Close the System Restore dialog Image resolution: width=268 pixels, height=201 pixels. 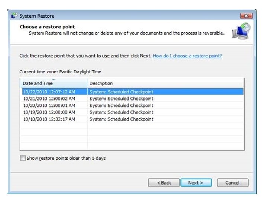point(246,16)
